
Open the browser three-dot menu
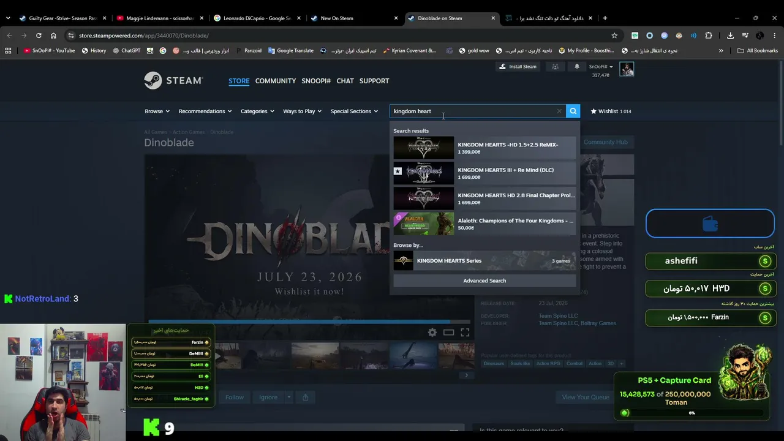click(x=775, y=36)
